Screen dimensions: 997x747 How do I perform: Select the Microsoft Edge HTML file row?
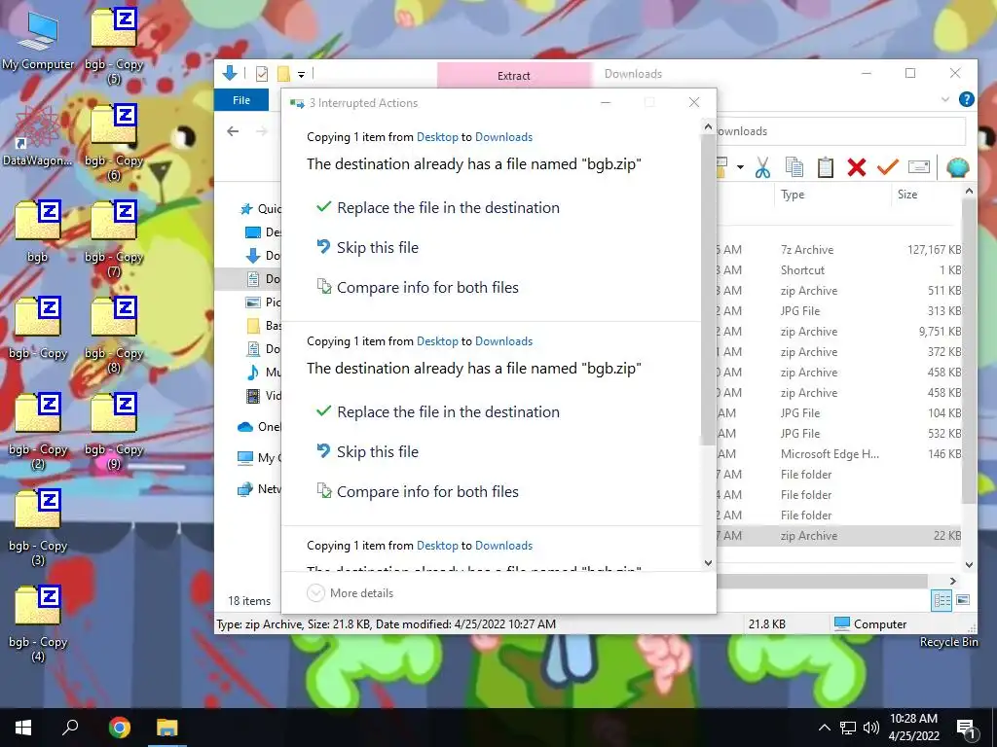click(x=838, y=454)
